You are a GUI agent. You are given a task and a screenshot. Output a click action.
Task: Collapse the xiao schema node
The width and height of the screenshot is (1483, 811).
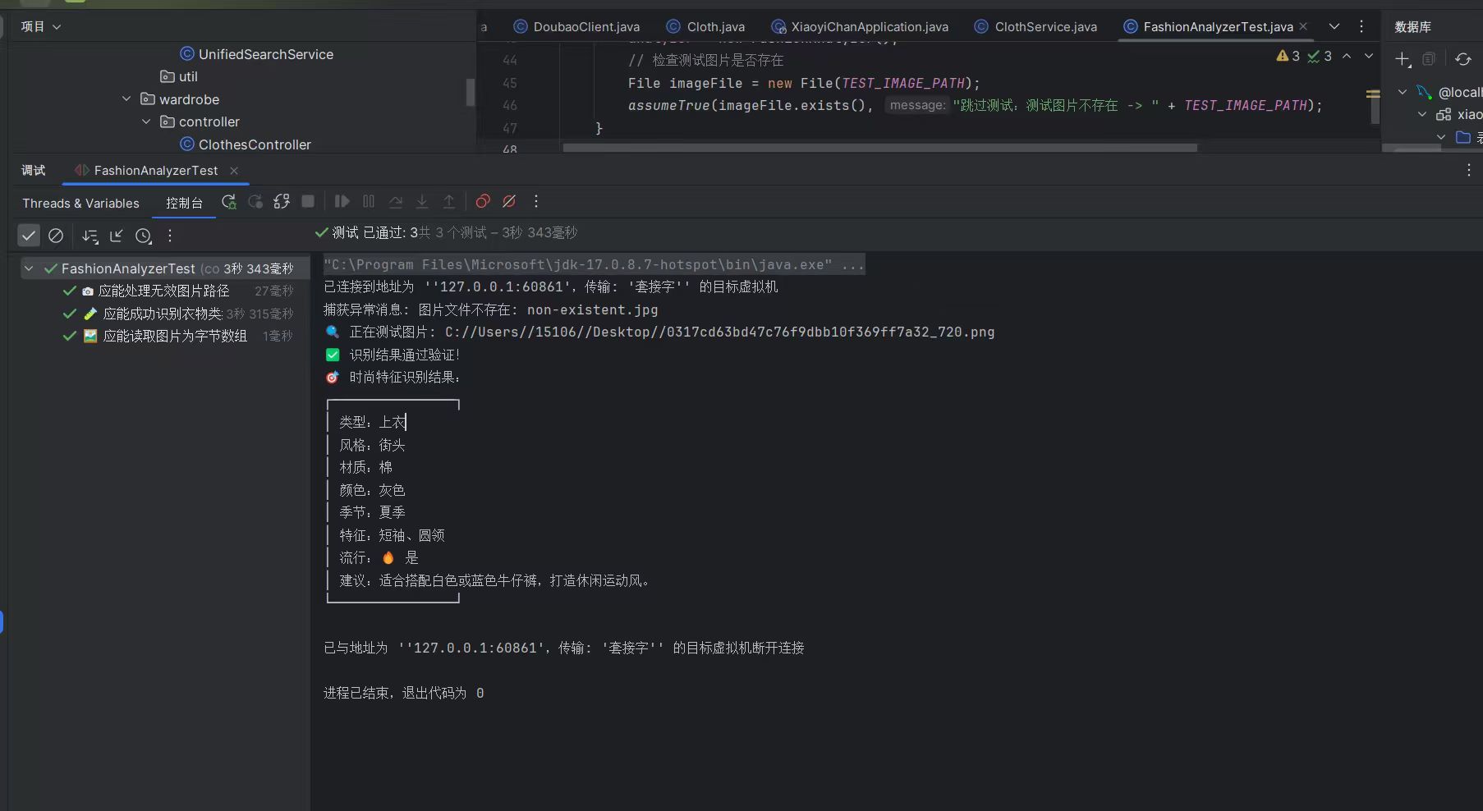(x=1422, y=114)
